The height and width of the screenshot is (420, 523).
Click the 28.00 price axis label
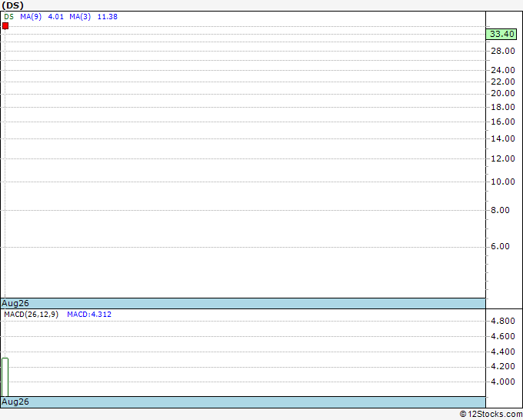coord(503,51)
